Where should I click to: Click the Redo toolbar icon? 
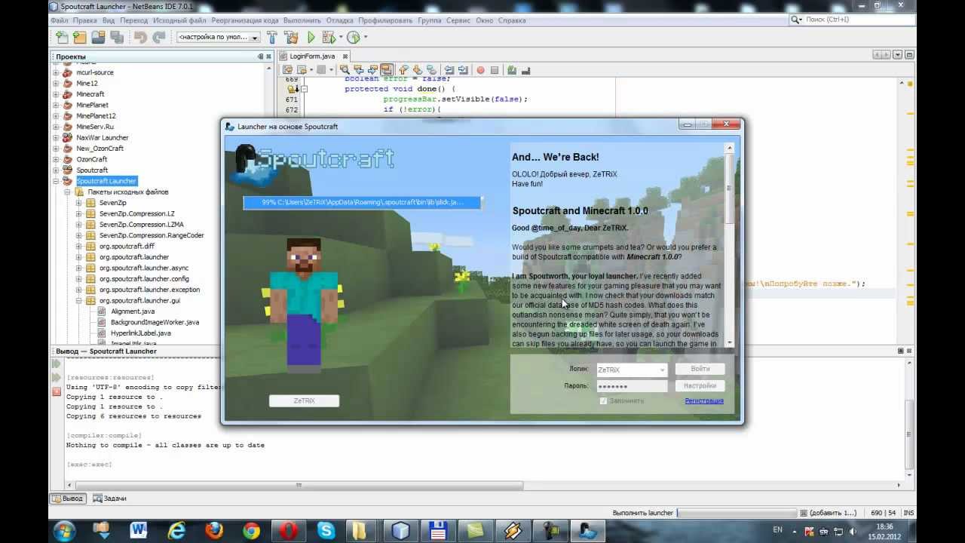tap(158, 37)
